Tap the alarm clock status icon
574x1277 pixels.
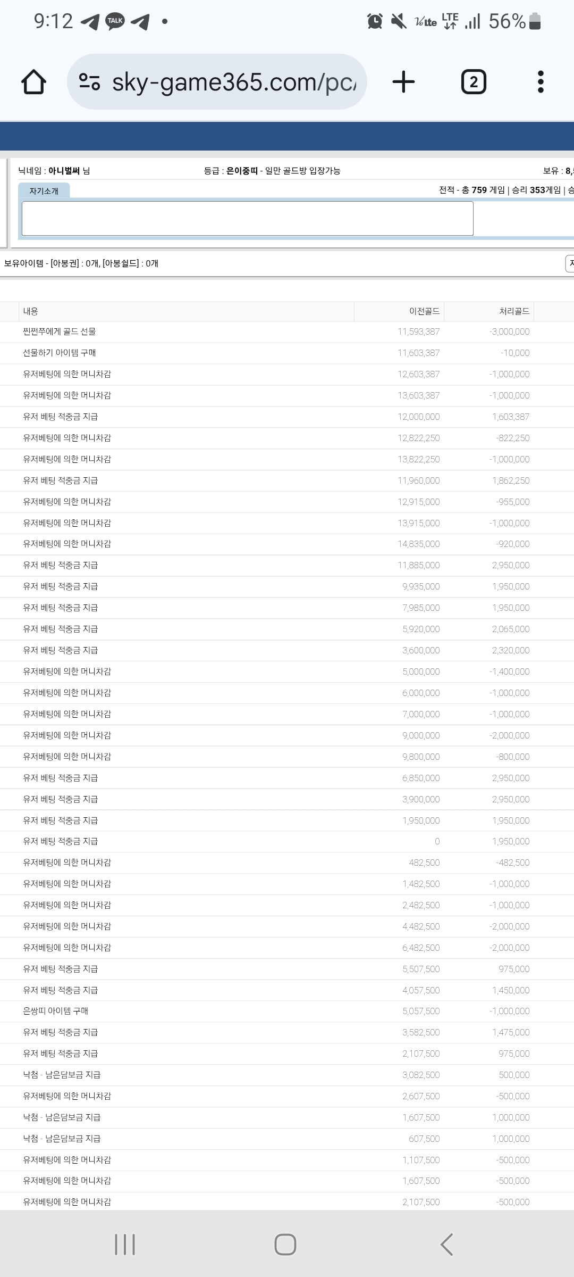375,21
